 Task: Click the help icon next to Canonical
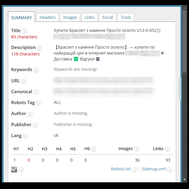pyautogui.click(x=36, y=92)
